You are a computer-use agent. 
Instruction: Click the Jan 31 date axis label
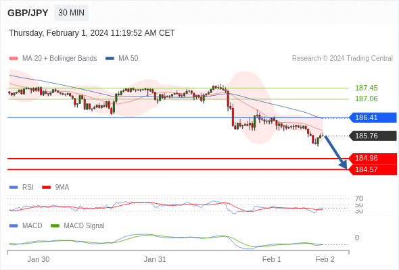pos(155,259)
